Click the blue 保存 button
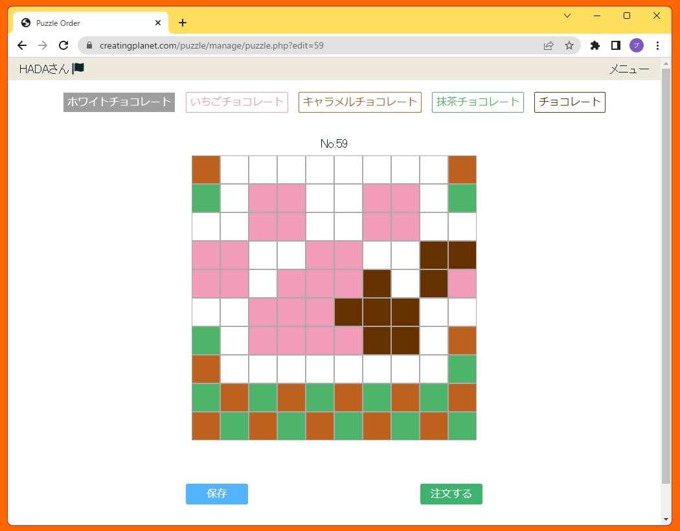The width and height of the screenshot is (680, 531). [x=217, y=493]
